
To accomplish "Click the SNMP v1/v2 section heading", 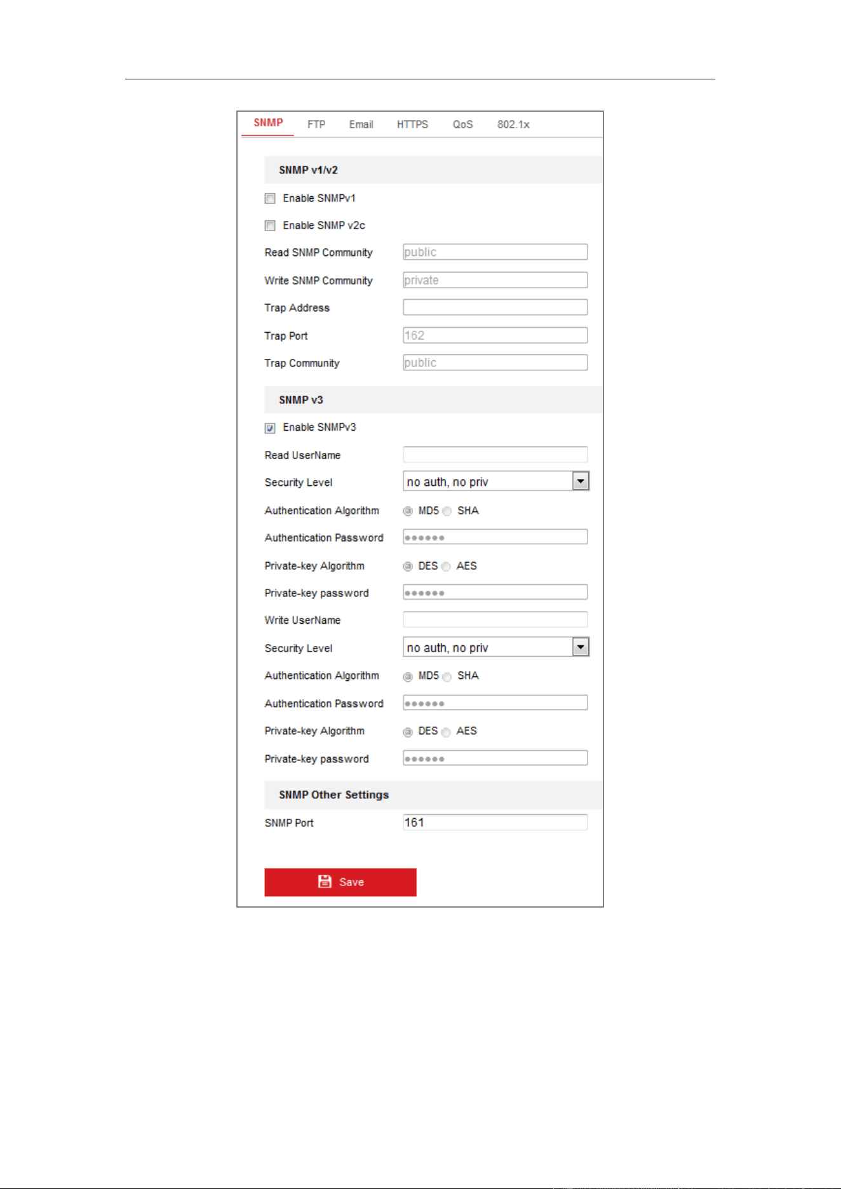I will tap(308, 170).
